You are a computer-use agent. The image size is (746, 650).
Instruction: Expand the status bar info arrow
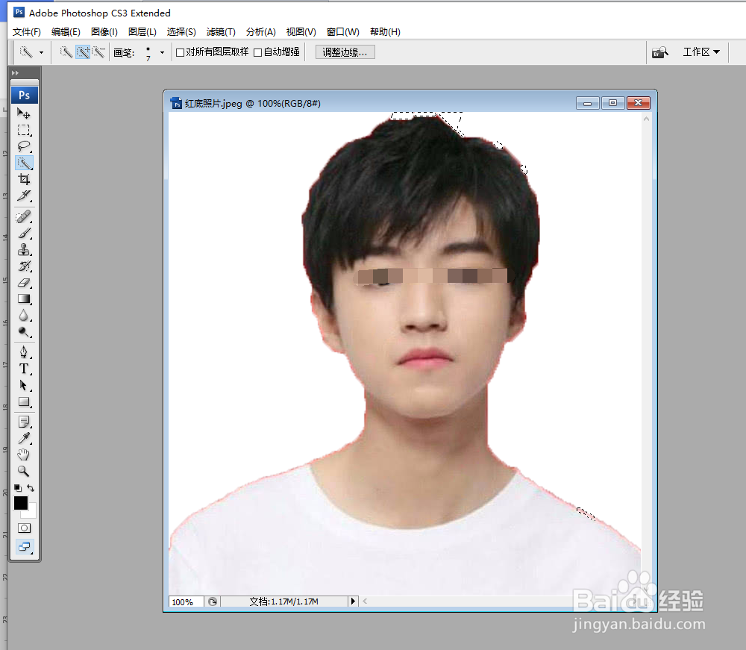(x=353, y=601)
